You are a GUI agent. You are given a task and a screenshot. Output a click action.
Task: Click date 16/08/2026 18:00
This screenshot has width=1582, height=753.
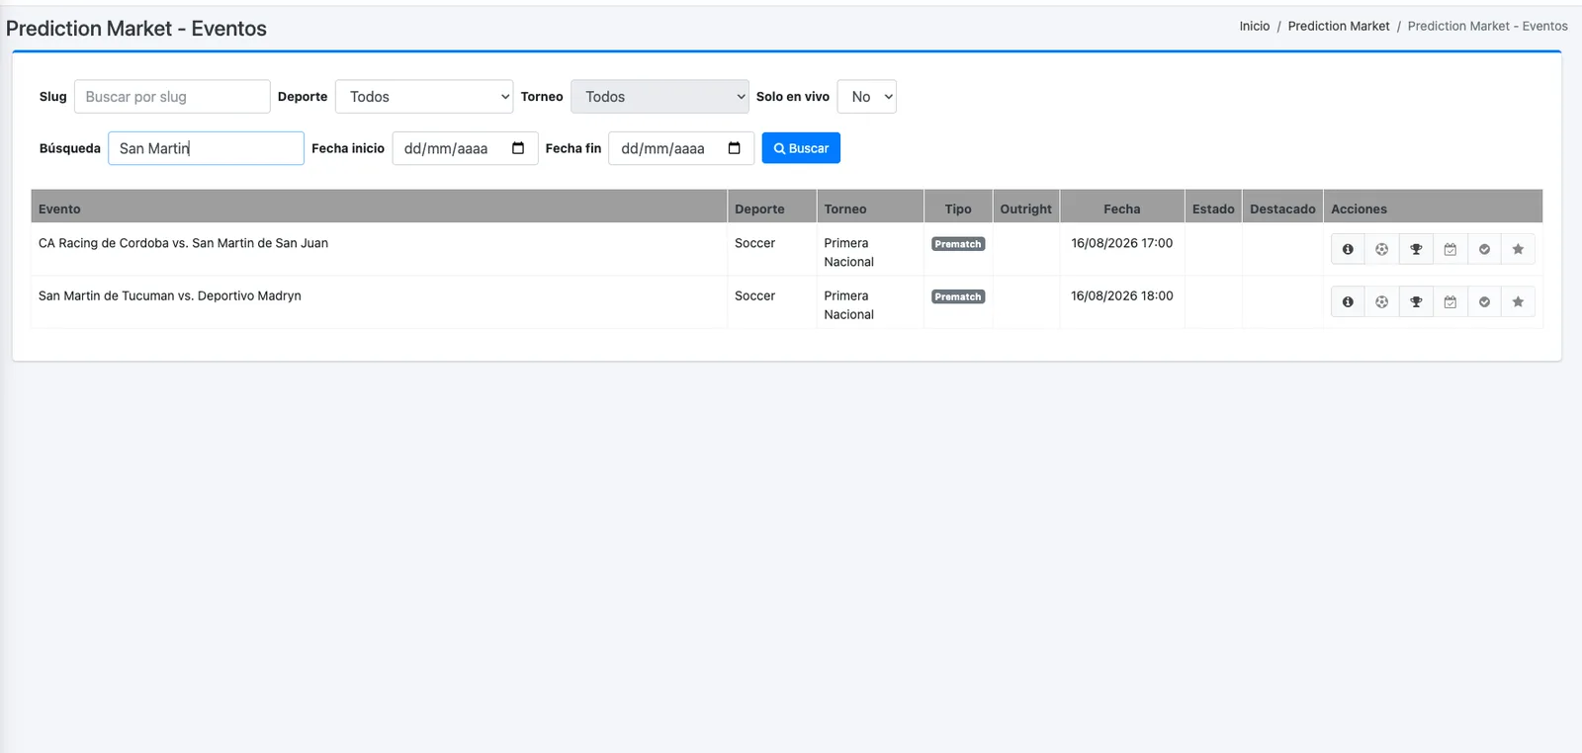1122,295
